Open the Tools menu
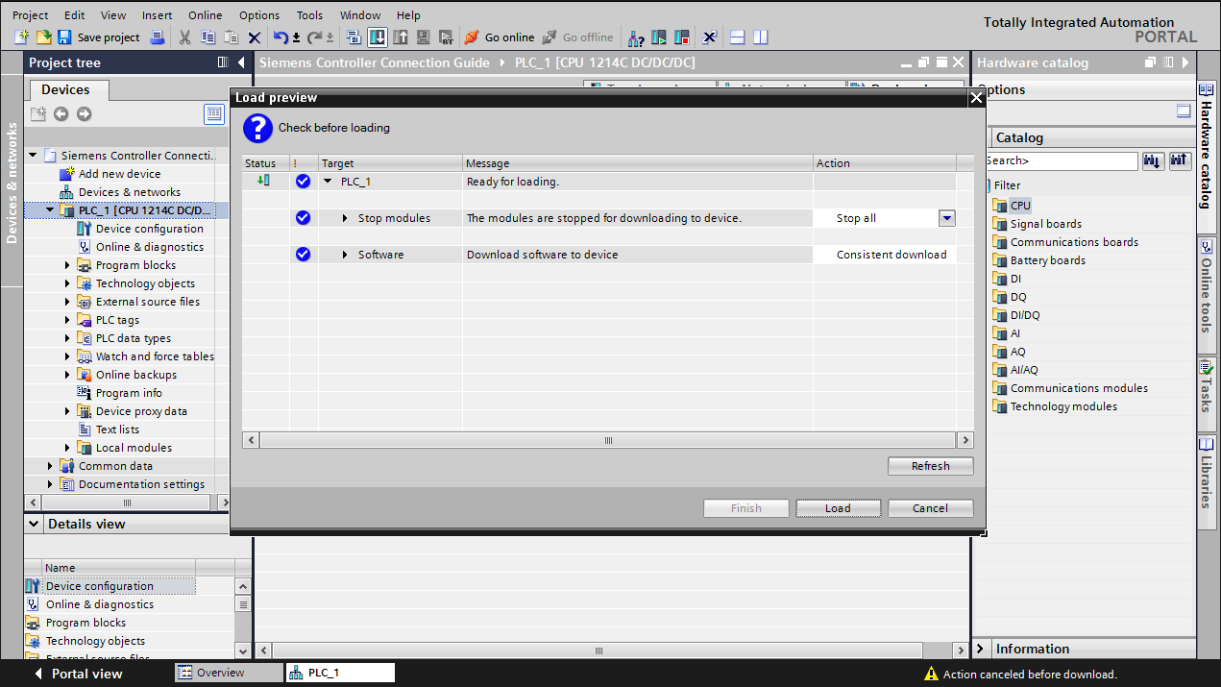The width and height of the screenshot is (1221, 687). point(309,15)
